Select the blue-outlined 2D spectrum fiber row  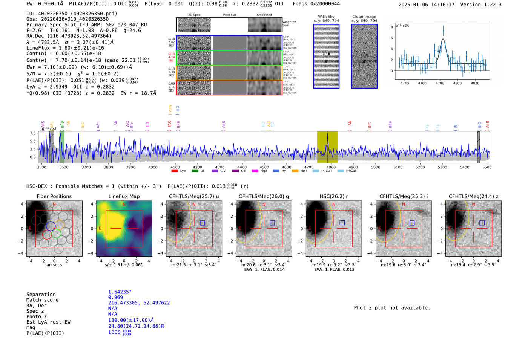point(229,43)
